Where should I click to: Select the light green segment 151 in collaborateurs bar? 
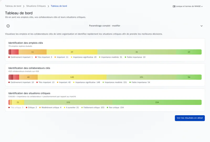pos(141,77)
